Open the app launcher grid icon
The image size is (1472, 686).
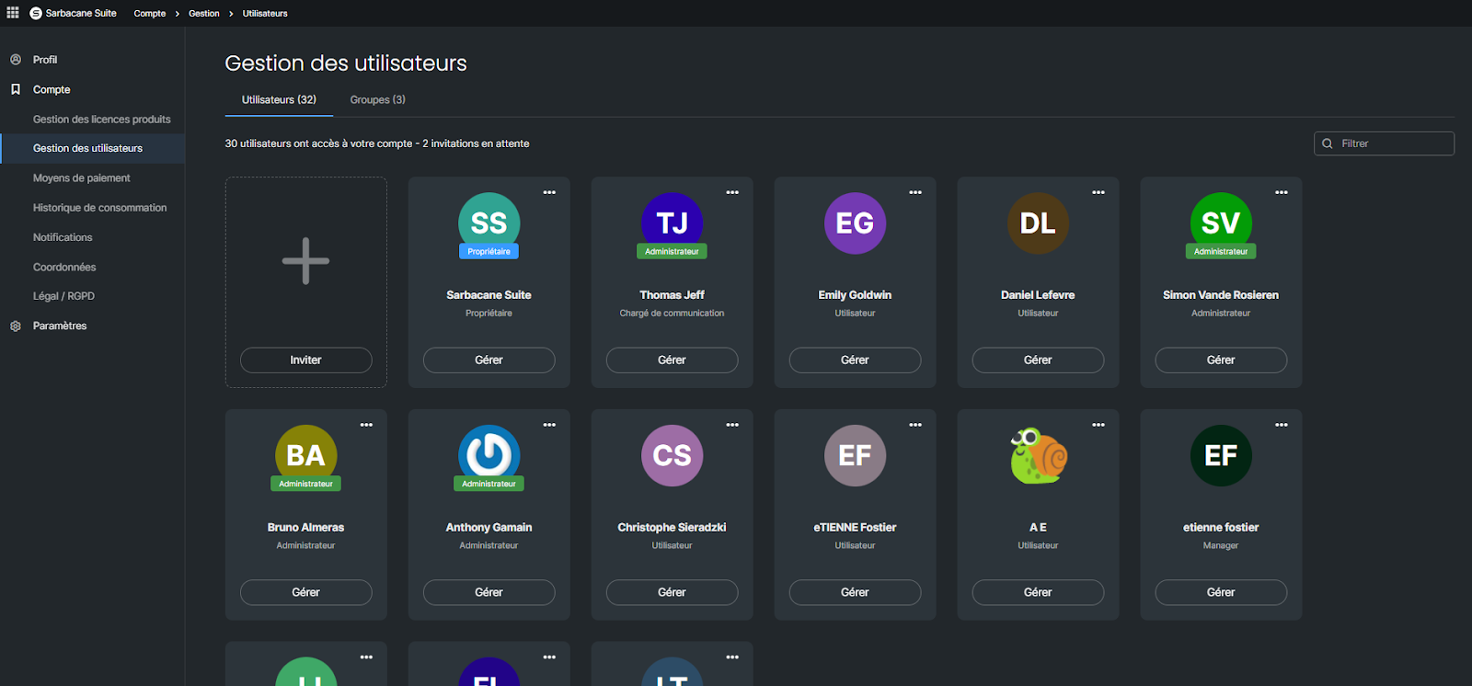tap(13, 13)
